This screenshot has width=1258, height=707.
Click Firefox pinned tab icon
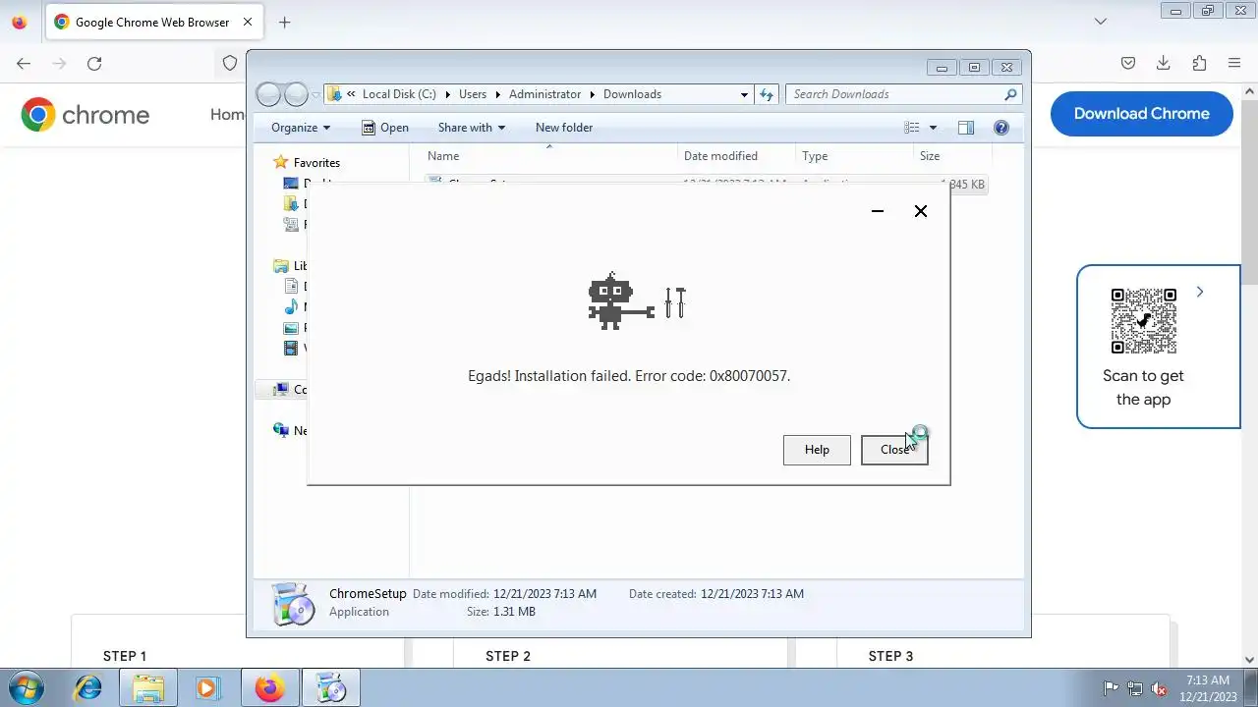coord(19,22)
